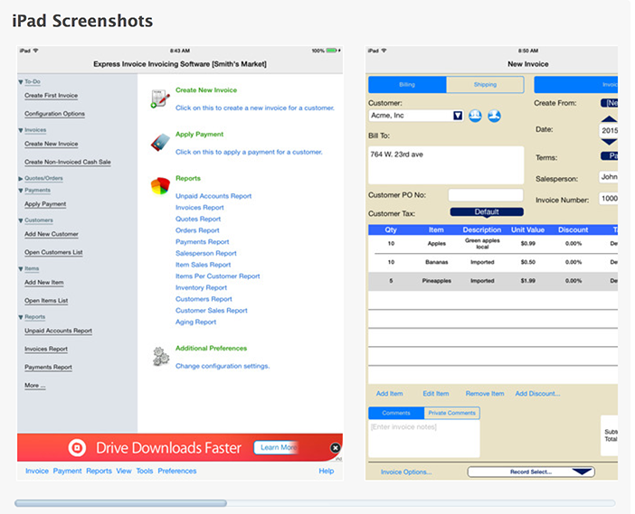Click the Reports pie chart icon

coord(160,186)
